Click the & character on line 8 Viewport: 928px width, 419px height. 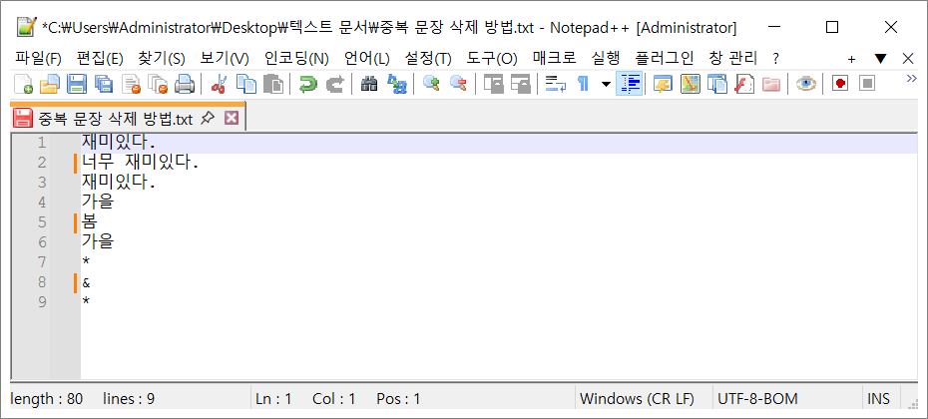pyautogui.click(x=87, y=283)
